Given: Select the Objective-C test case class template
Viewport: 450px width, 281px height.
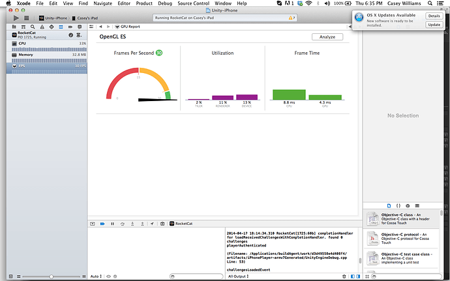Looking at the screenshot, I should point(402,258).
